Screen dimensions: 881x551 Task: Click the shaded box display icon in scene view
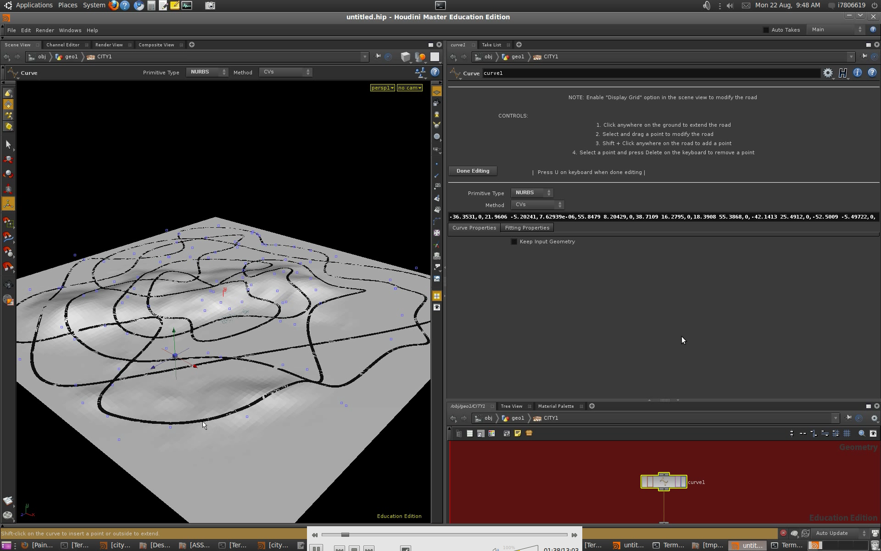tap(405, 57)
